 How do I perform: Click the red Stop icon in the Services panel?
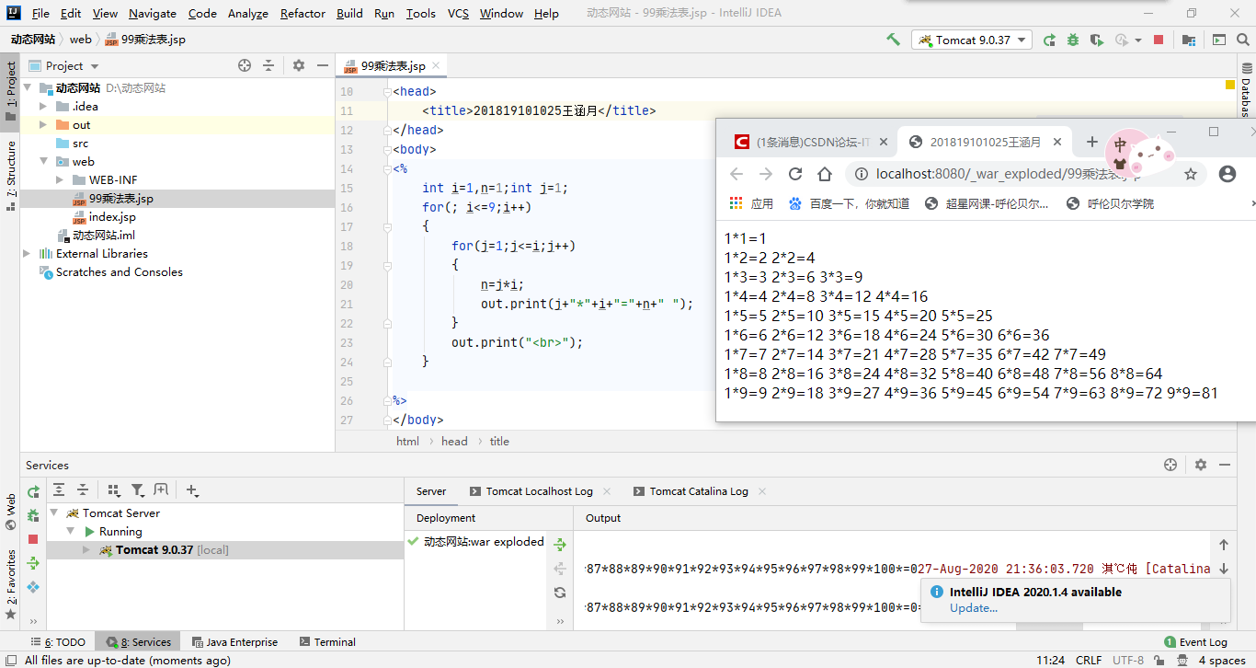[33, 539]
